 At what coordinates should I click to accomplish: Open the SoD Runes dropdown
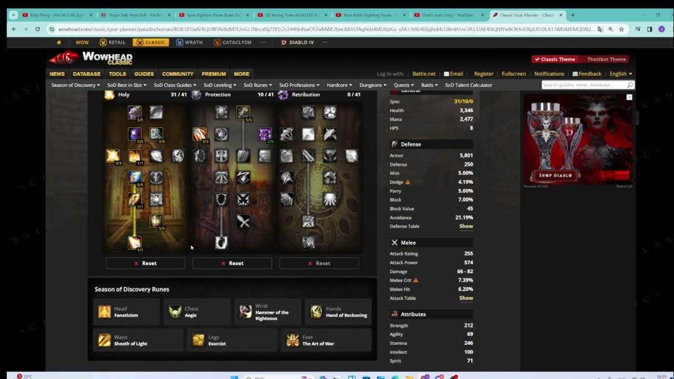257,85
